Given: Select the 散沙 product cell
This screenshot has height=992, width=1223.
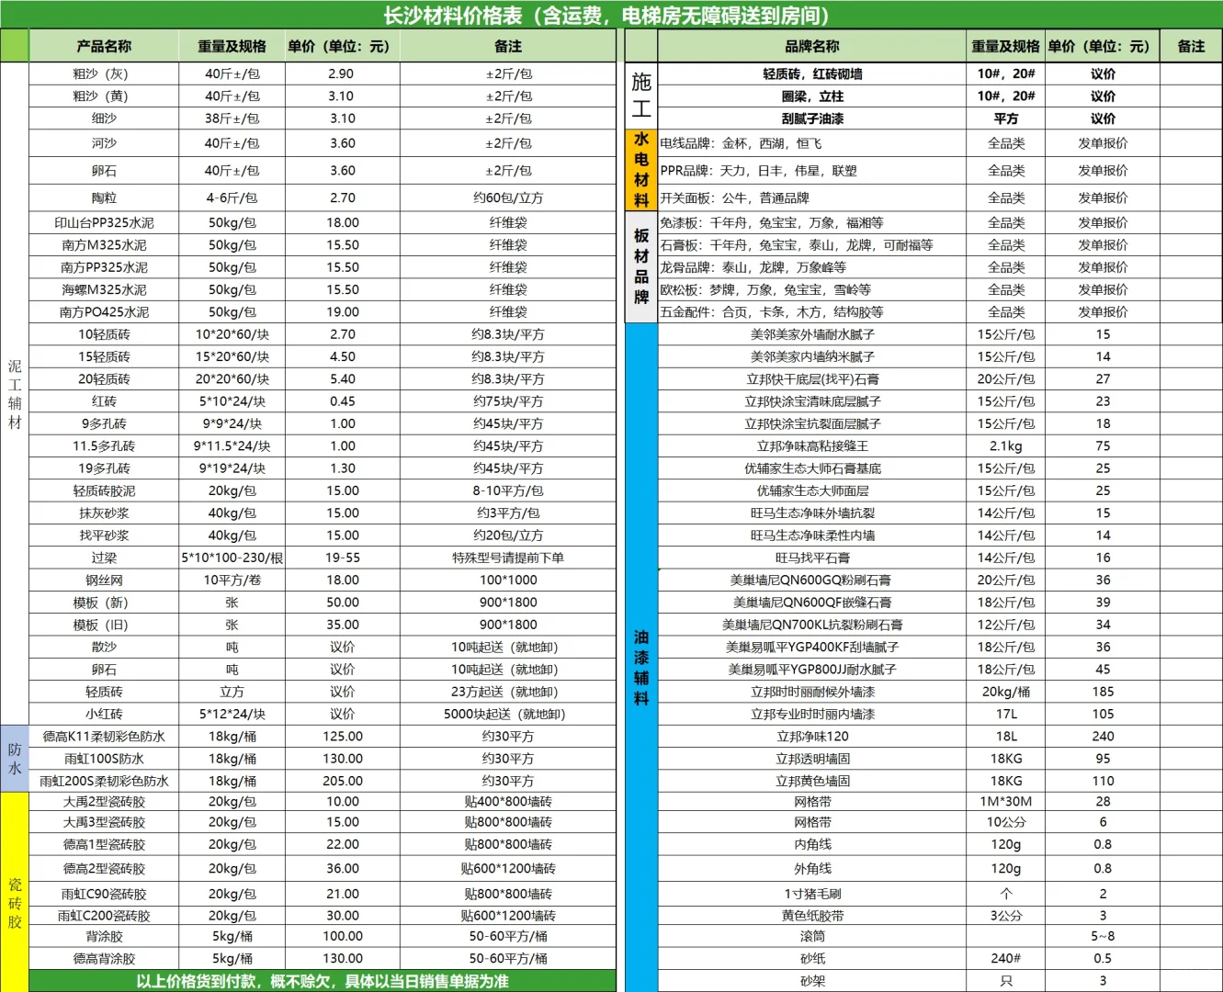Looking at the screenshot, I should (x=104, y=647).
